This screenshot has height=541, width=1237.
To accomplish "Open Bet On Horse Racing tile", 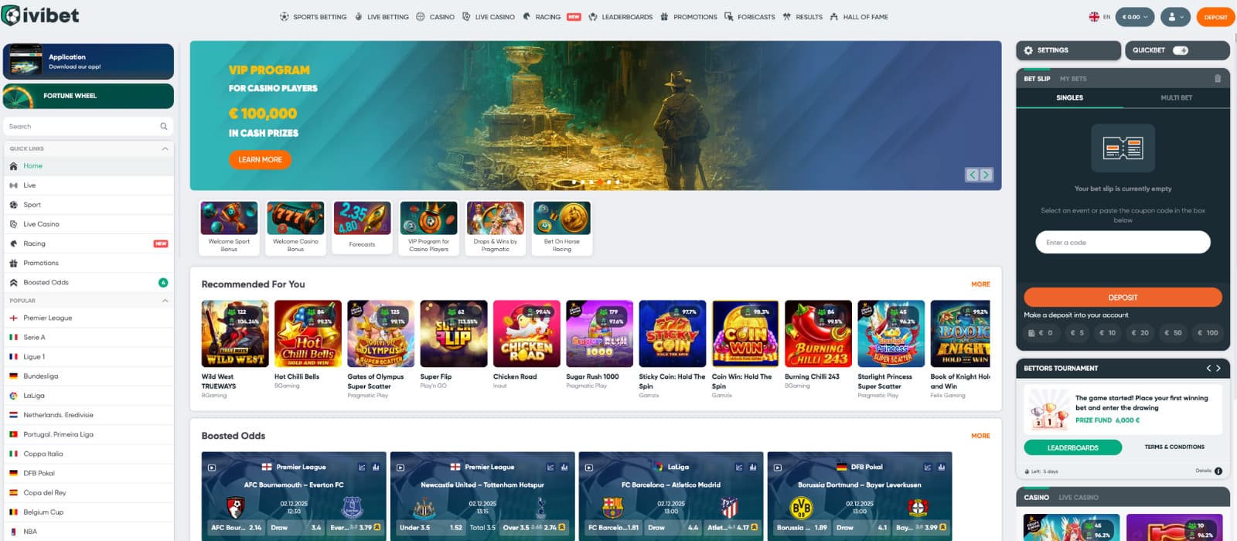I will tap(561, 228).
